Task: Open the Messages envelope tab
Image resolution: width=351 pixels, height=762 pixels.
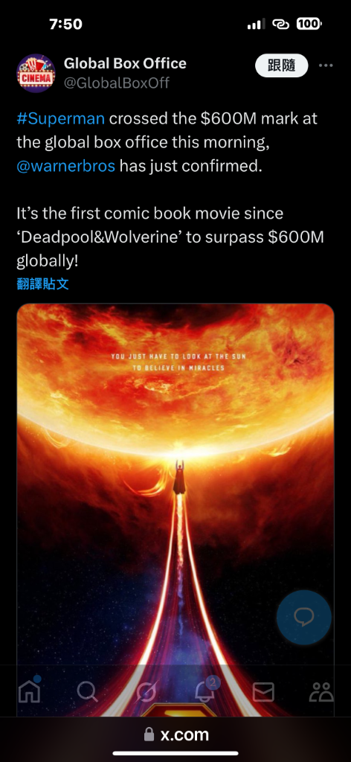Action: 263,691
